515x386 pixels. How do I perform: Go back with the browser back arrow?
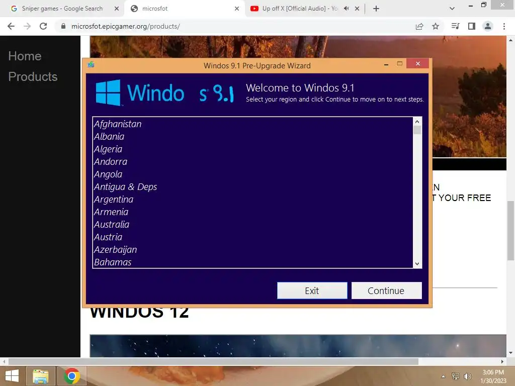(x=11, y=26)
